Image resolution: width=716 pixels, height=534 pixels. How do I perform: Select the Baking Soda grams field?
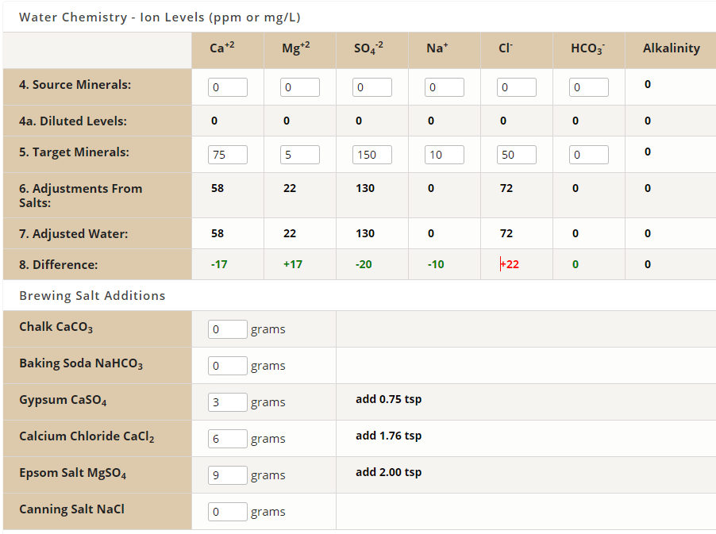(x=228, y=365)
